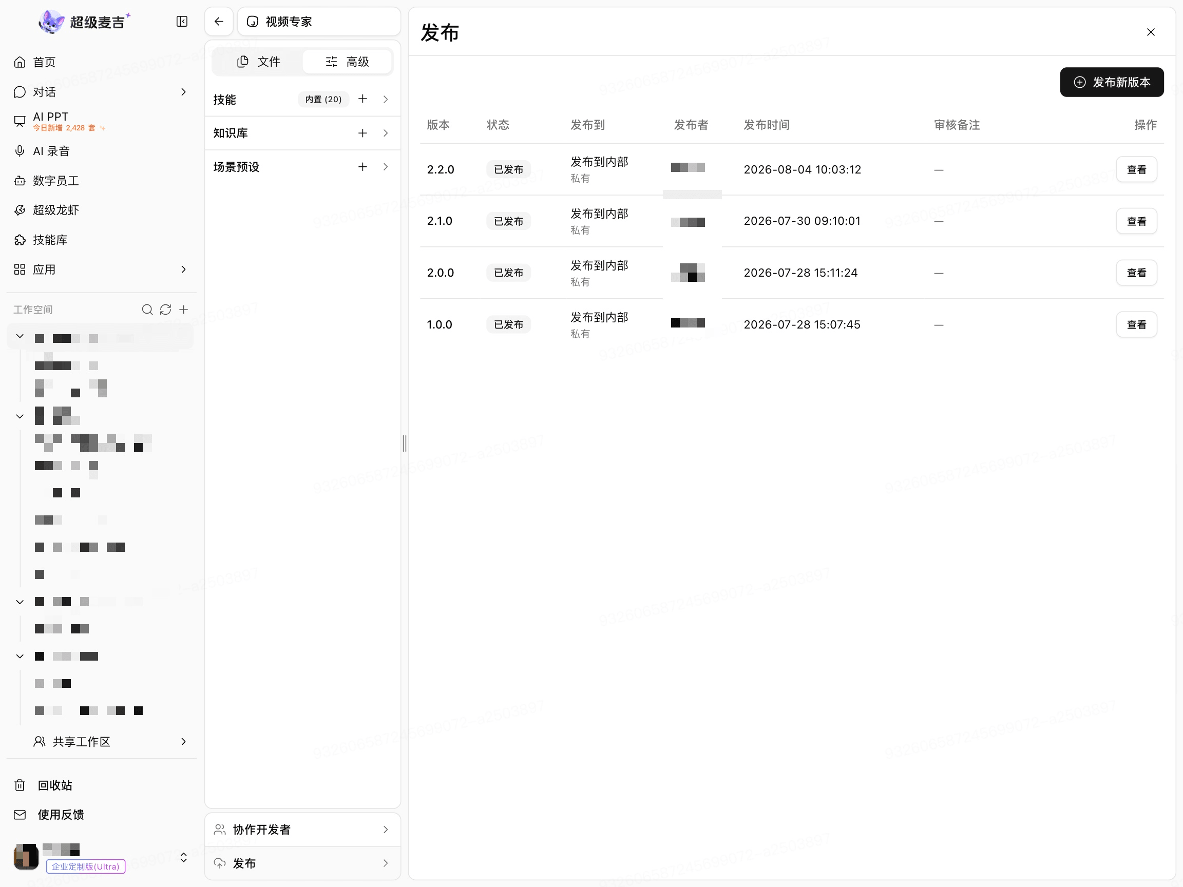The height and width of the screenshot is (887, 1183).
Task: Open 首页 home in sidebar
Action: [102, 62]
